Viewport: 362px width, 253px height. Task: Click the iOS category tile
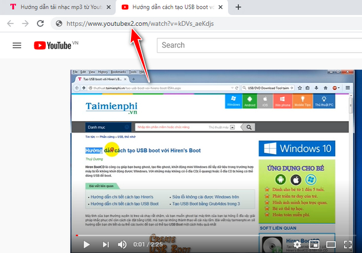tap(265, 101)
